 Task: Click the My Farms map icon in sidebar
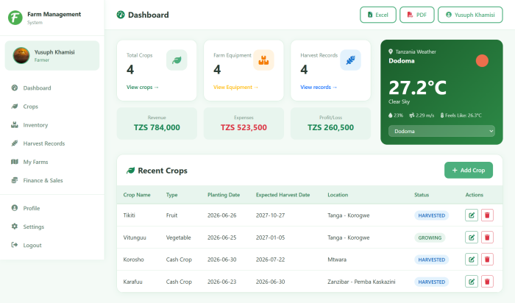pyautogui.click(x=15, y=162)
